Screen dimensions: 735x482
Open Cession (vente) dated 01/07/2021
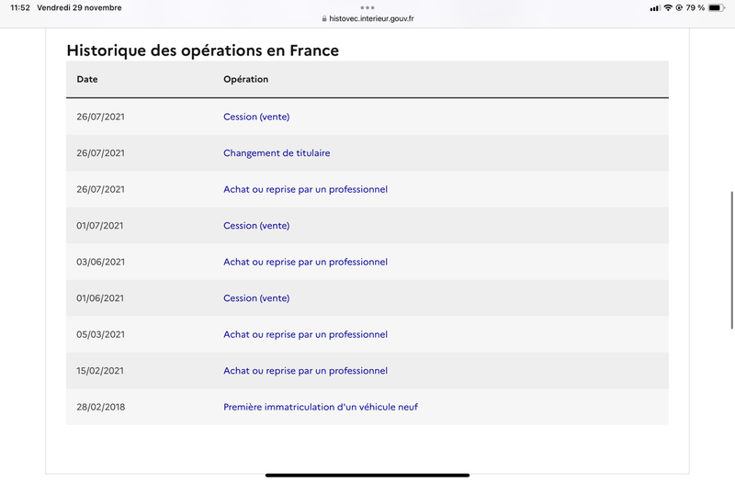(x=256, y=225)
